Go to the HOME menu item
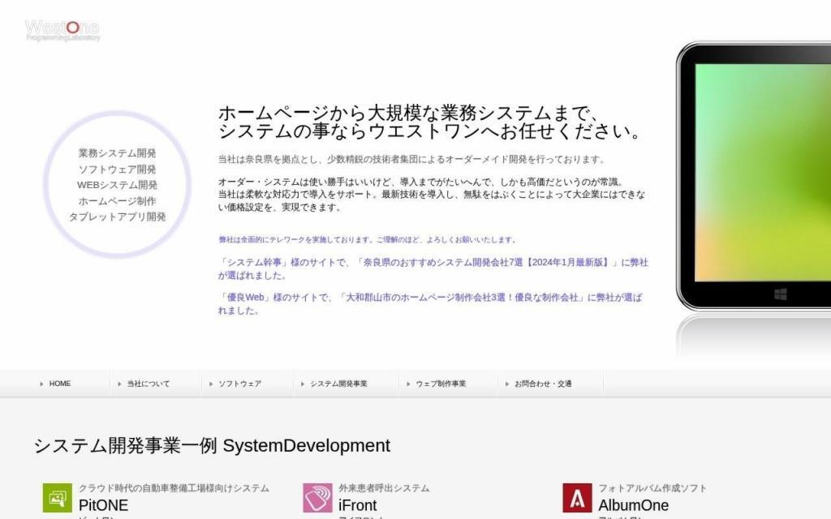 pyautogui.click(x=59, y=384)
